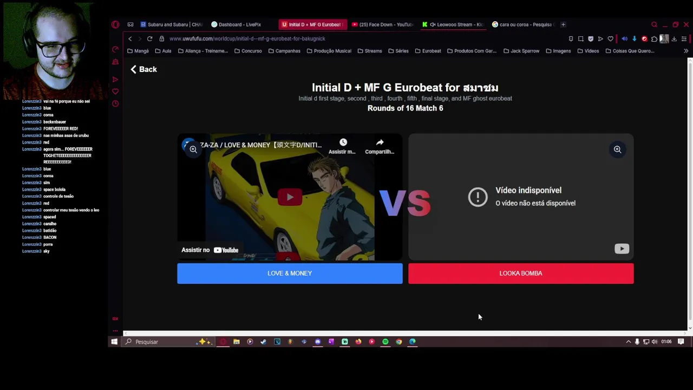View site security padlock info
This screenshot has height=390, width=693.
coord(161,38)
